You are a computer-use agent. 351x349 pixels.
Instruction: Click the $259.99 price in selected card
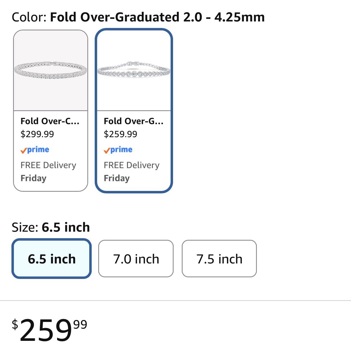(121, 134)
